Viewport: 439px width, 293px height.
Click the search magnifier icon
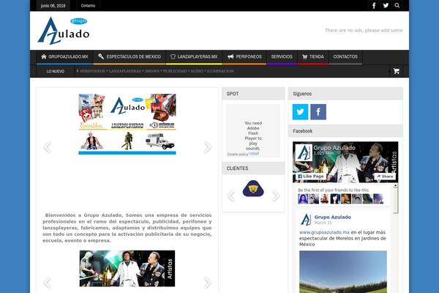[x=397, y=5]
